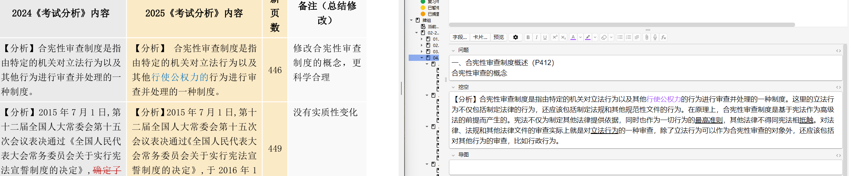849x176 pixels.
Task: Apply the purple highlight color
Action: click(588, 37)
